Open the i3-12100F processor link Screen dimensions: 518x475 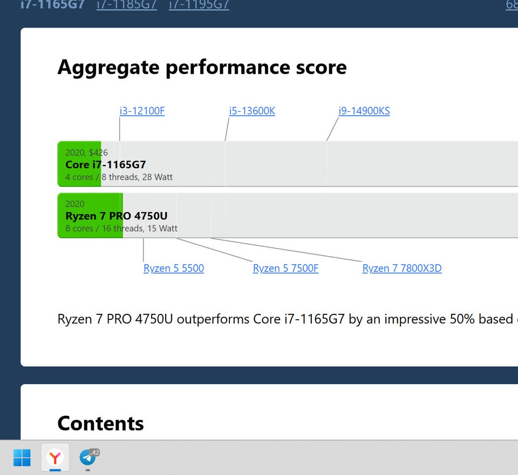(142, 111)
